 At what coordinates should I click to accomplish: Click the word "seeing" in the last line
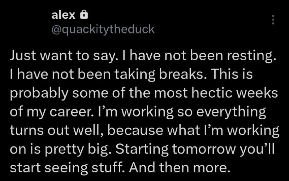pyautogui.click(x=66, y=168)
